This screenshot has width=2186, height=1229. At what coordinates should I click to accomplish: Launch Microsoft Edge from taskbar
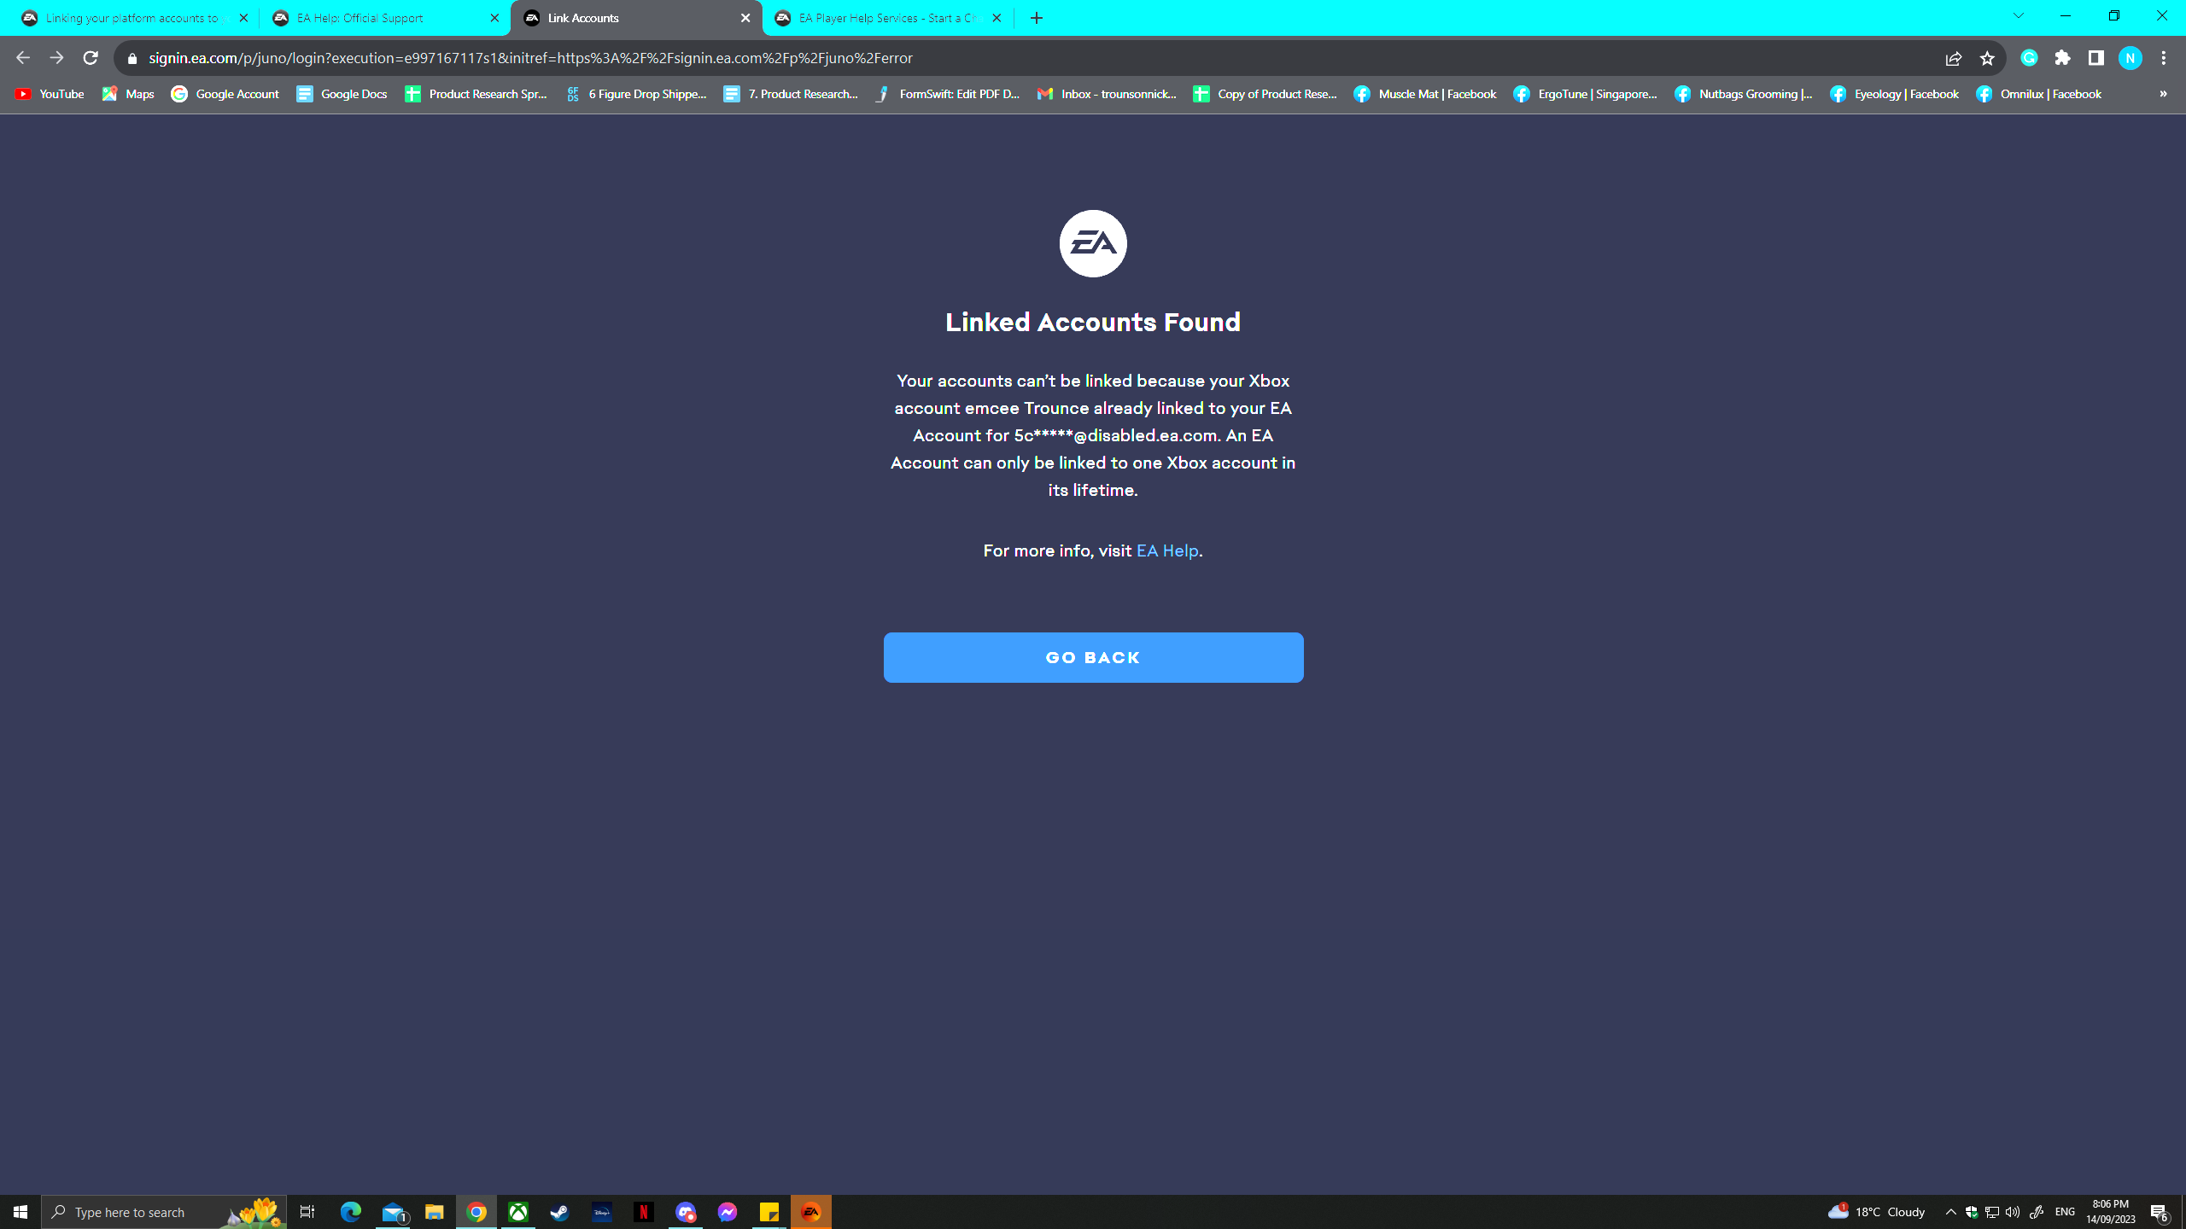[x=351, y=1212]
